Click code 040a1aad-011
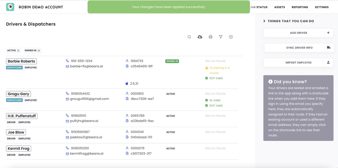Screen dimensions: 338x168 (x=141, y=137)
